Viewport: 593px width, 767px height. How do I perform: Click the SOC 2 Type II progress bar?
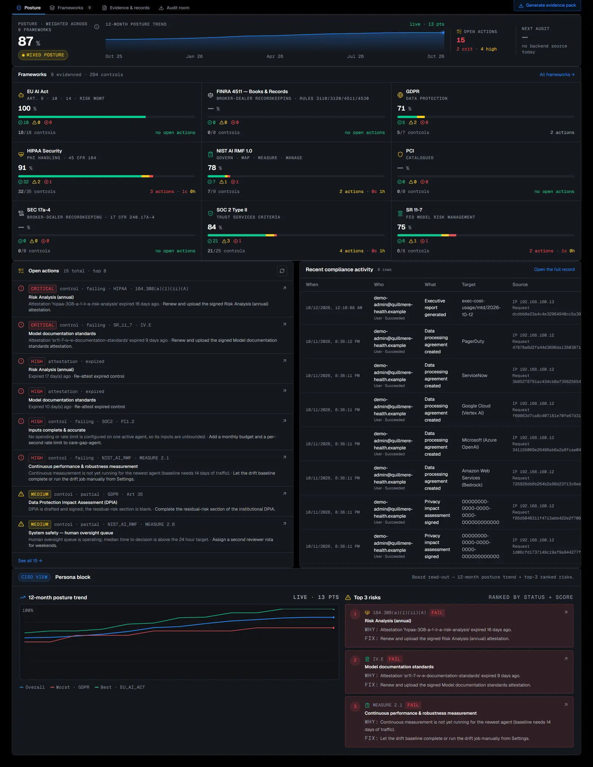point(296,235)
